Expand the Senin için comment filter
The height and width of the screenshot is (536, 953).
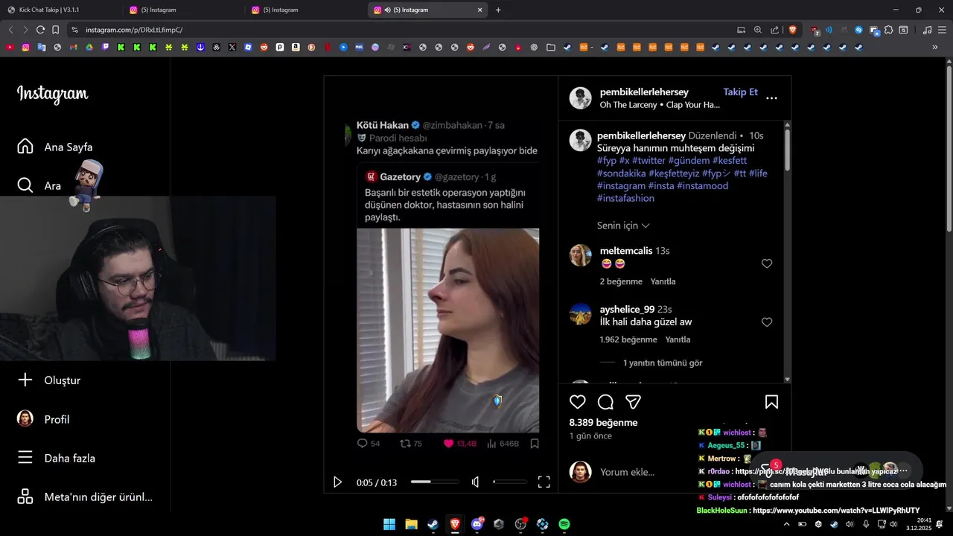[623, 226]
